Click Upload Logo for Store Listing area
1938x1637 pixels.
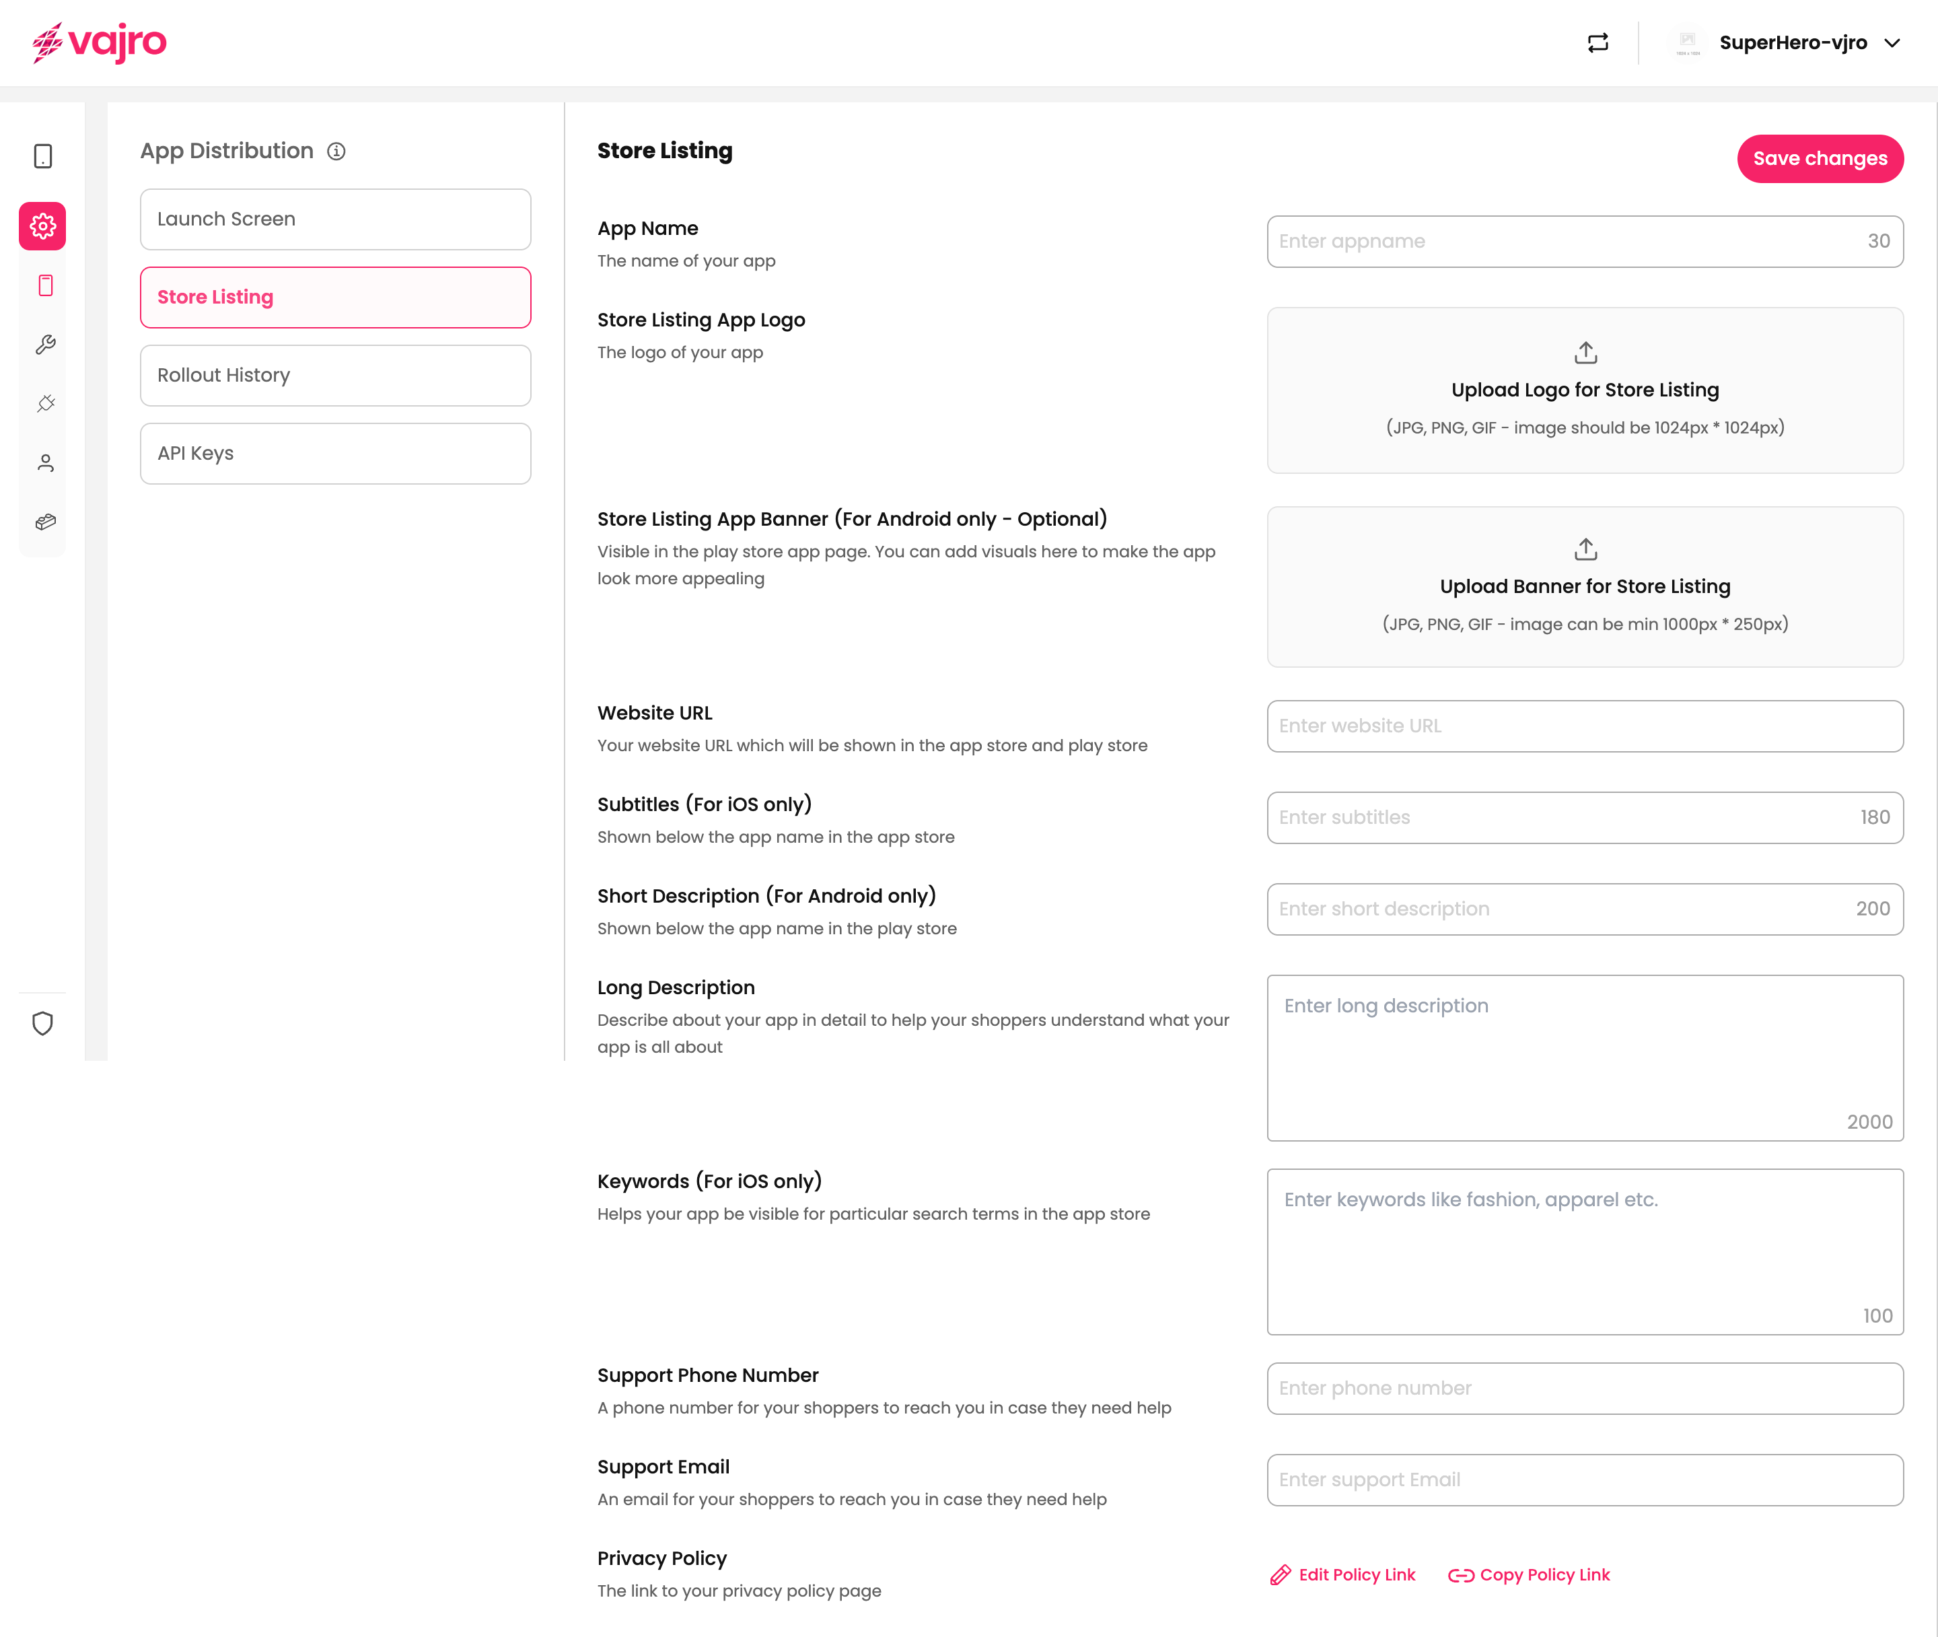point(1585,390)
